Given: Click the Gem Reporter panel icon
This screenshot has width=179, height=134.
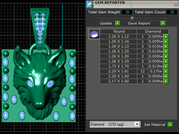Looking at the screenshot, I should click(89, 4).
